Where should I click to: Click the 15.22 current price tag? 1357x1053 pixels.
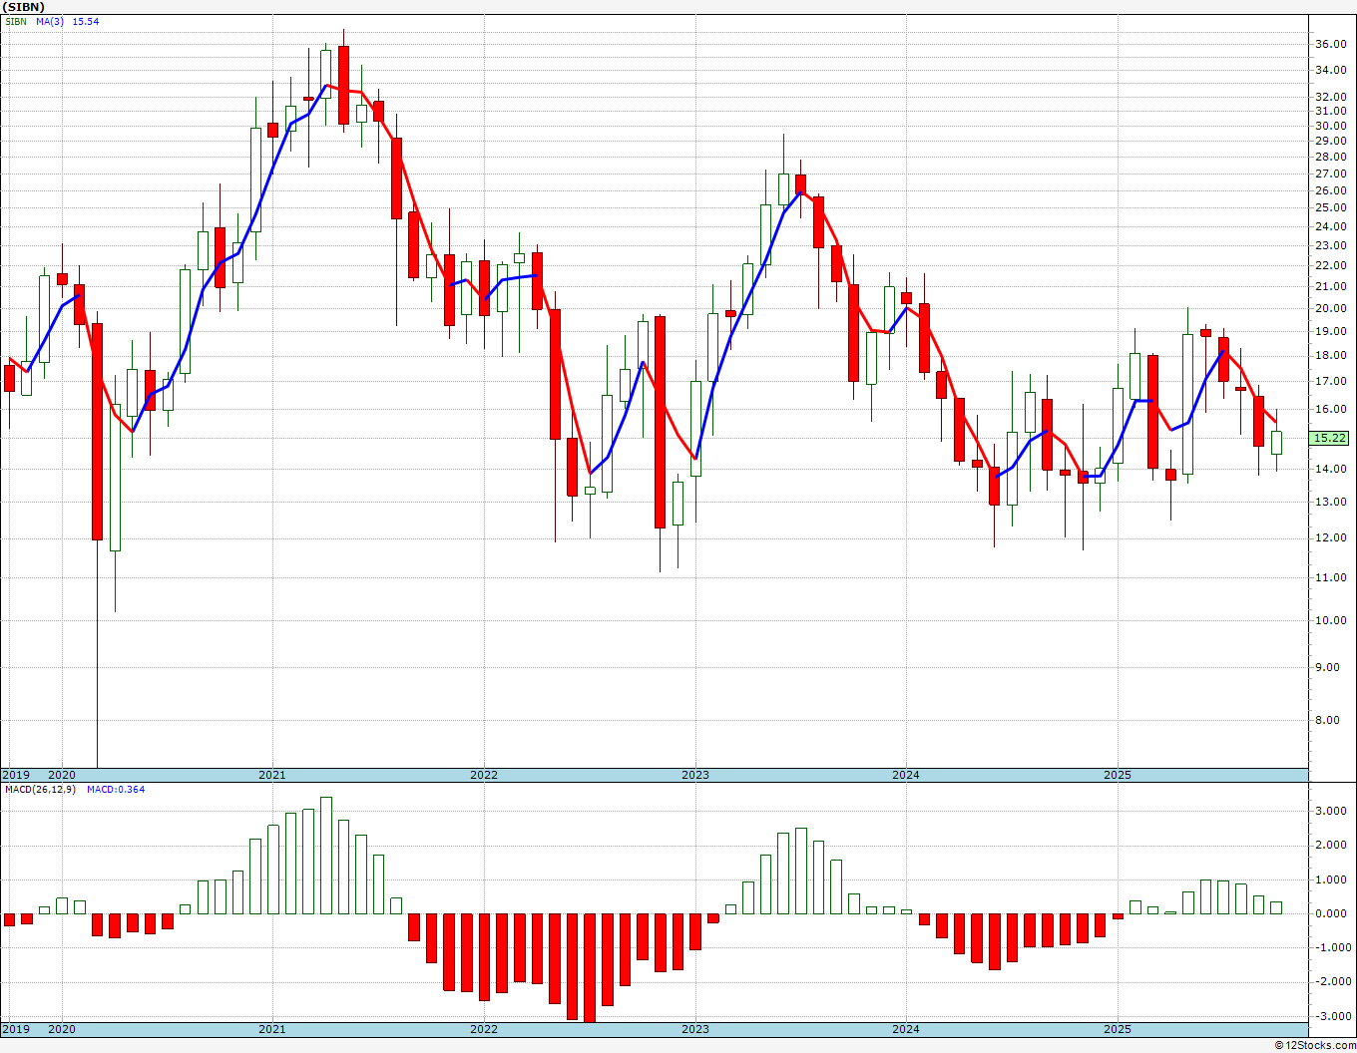tap(1330, 438)
